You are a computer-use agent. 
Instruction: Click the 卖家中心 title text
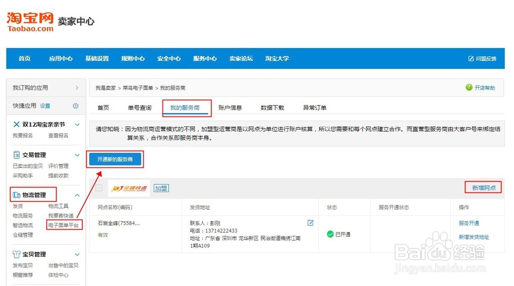point(76,21)
